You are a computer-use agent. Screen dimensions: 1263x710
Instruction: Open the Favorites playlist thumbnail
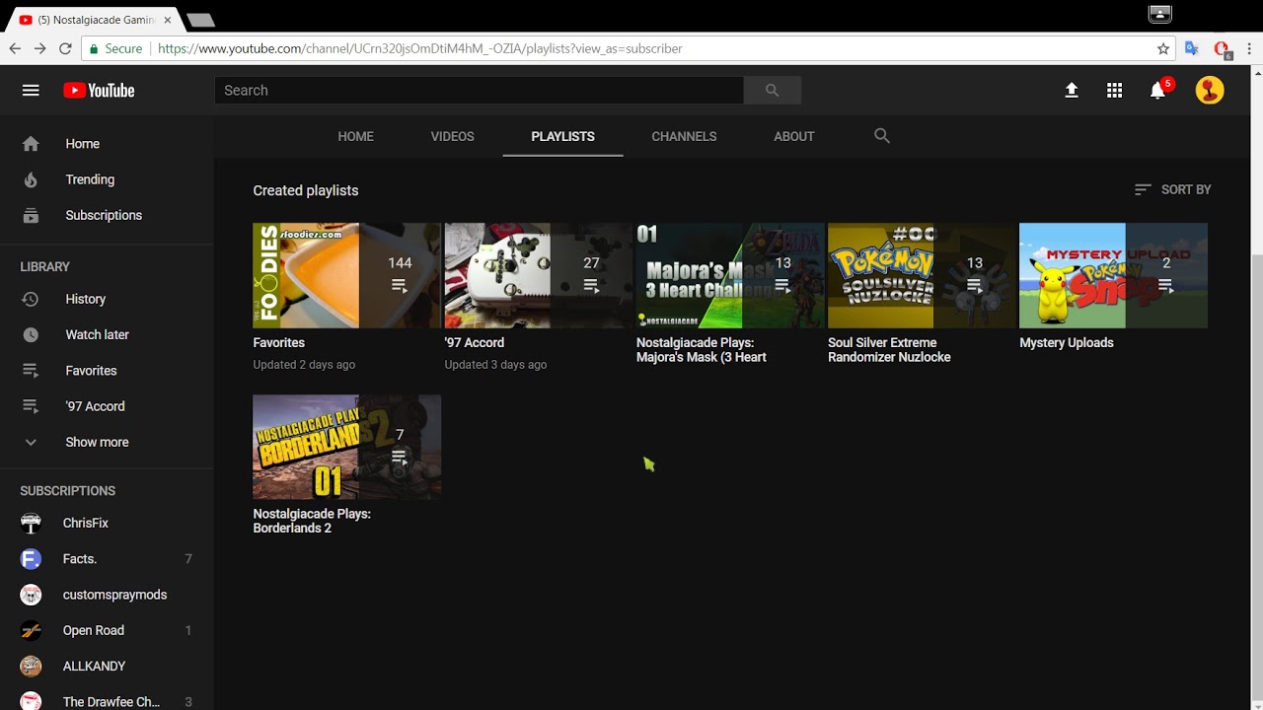pyautogui.click(x=346, y=275)
